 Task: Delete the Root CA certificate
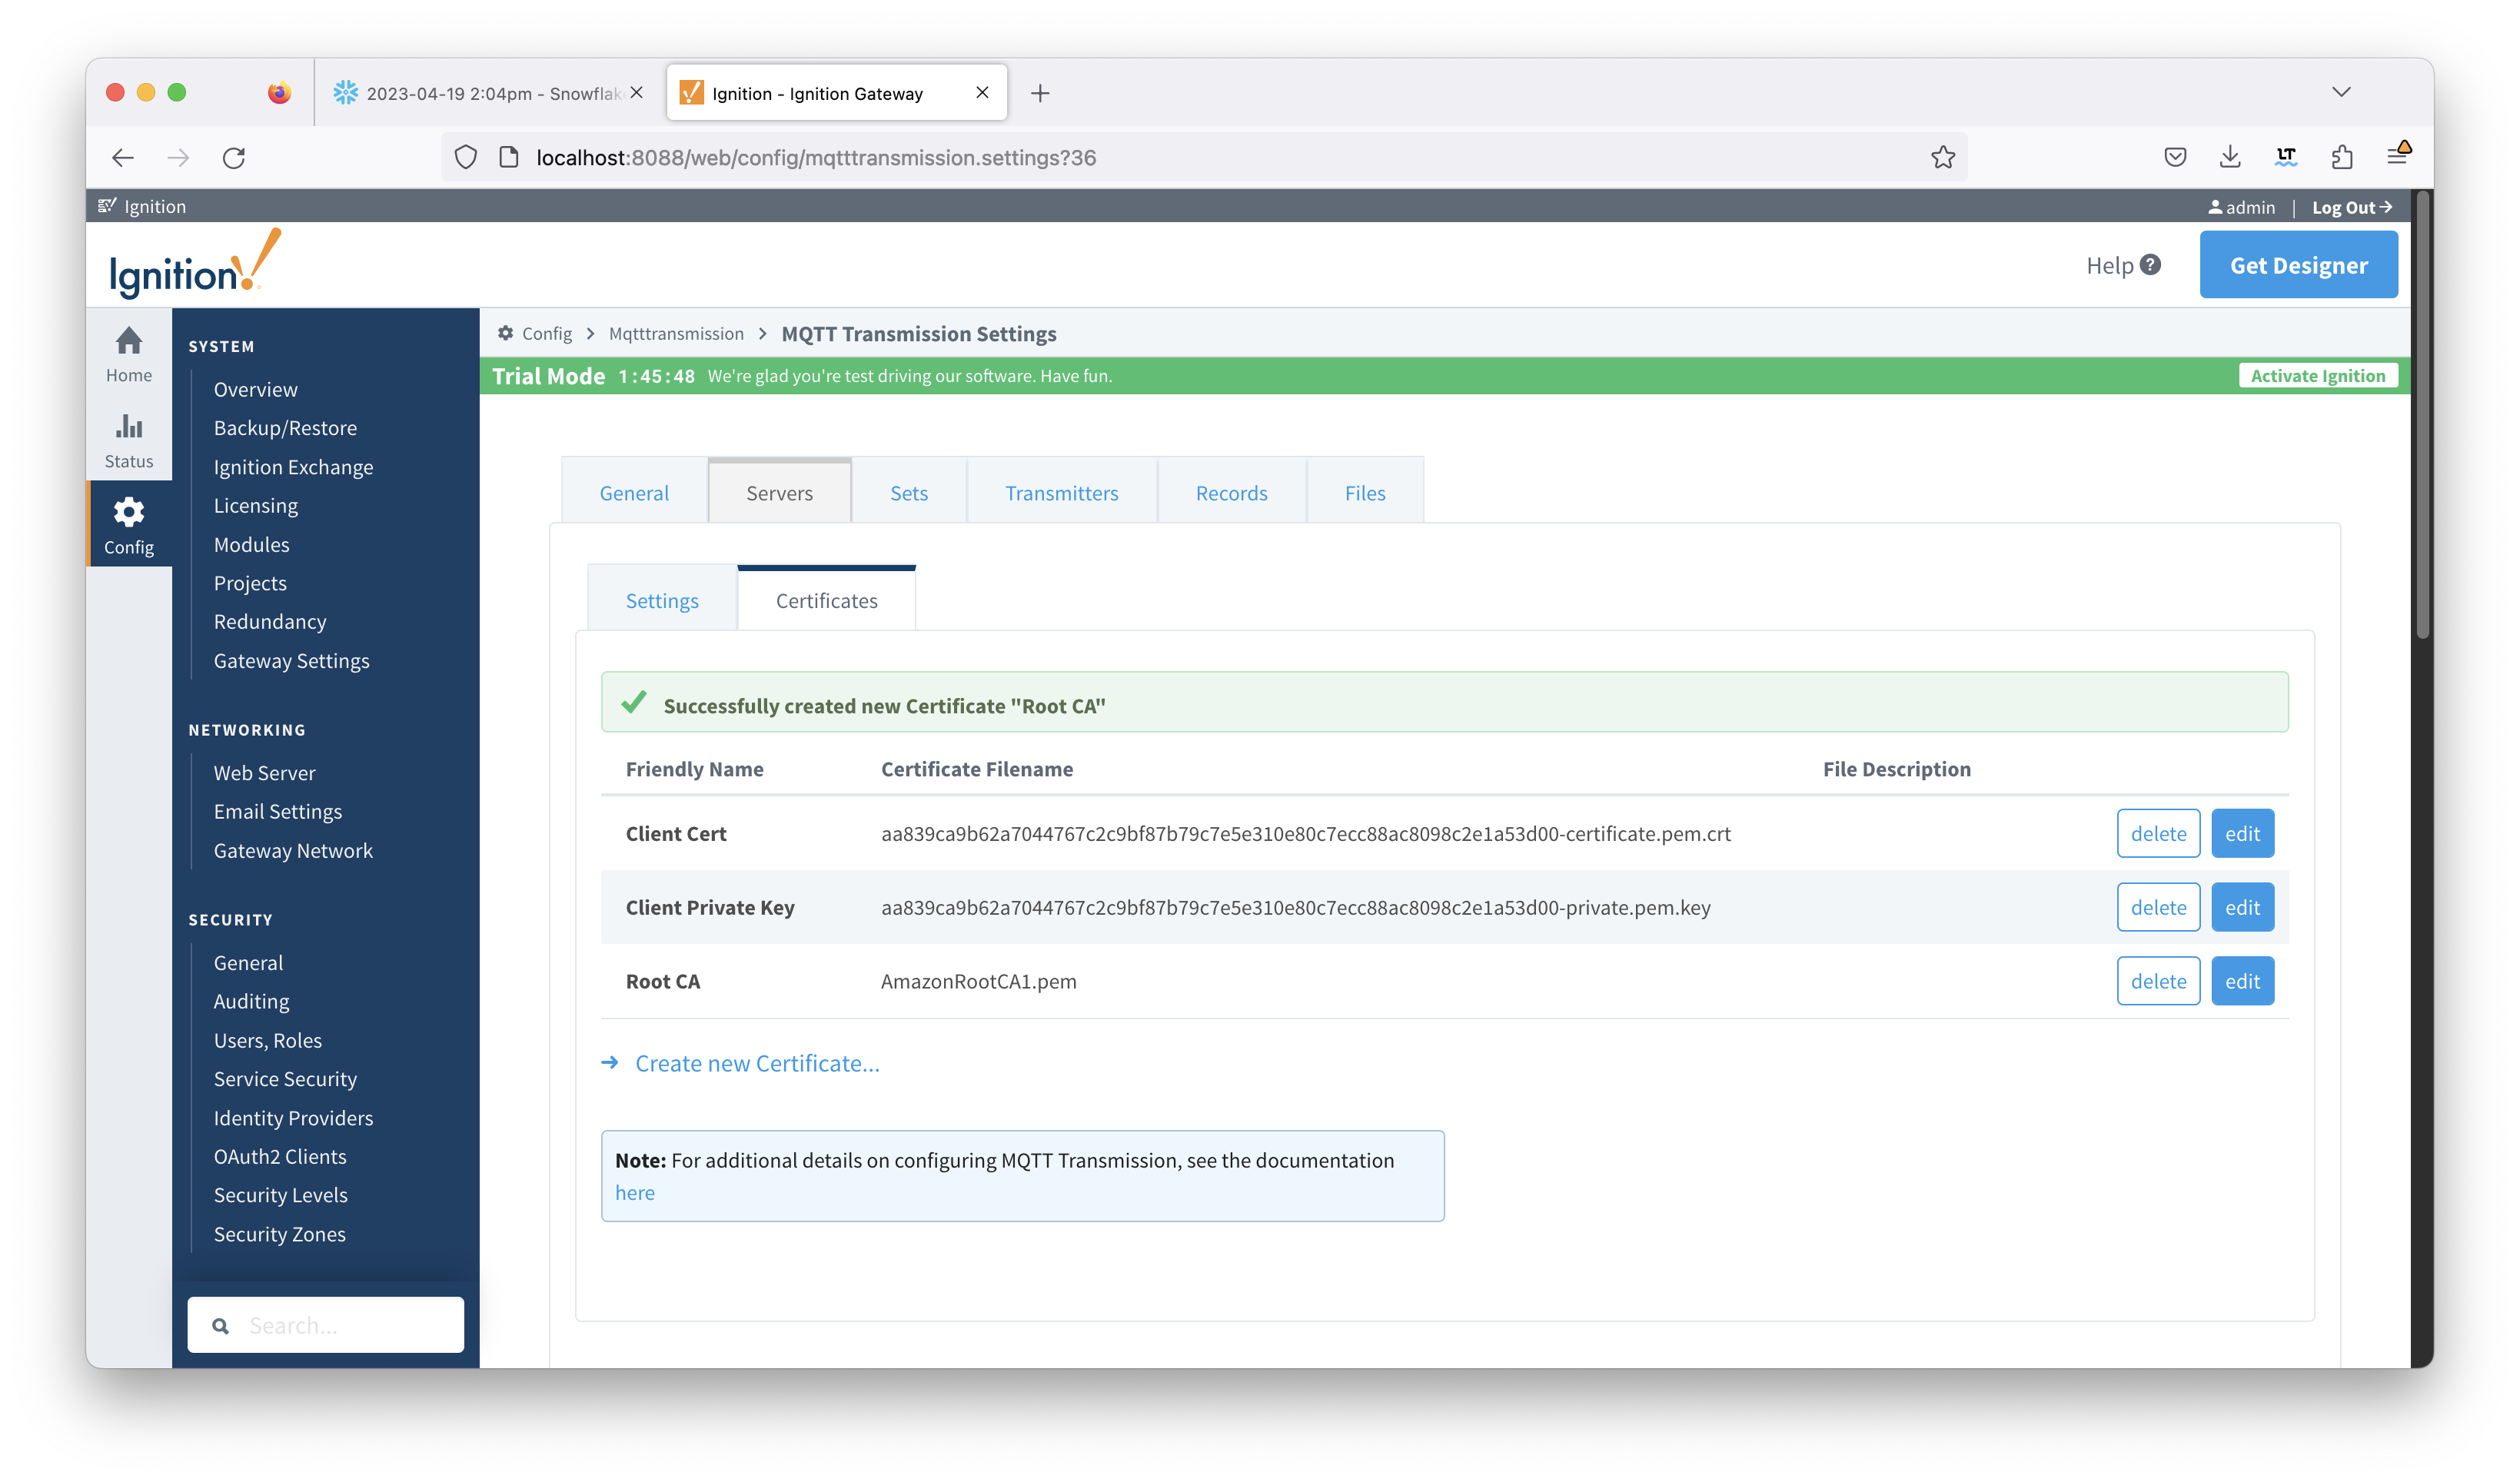click(2158, 981)
